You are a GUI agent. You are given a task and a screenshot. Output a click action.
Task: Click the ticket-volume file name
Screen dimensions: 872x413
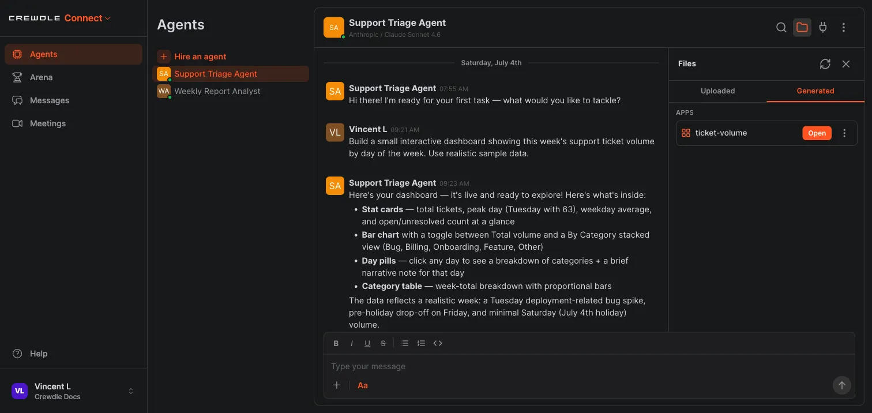coord(721,133)
